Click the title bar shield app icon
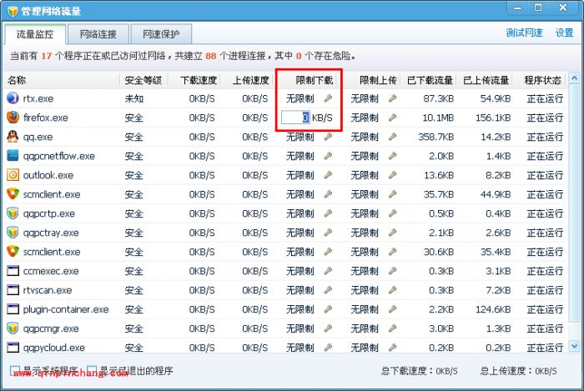 point(13,11)
